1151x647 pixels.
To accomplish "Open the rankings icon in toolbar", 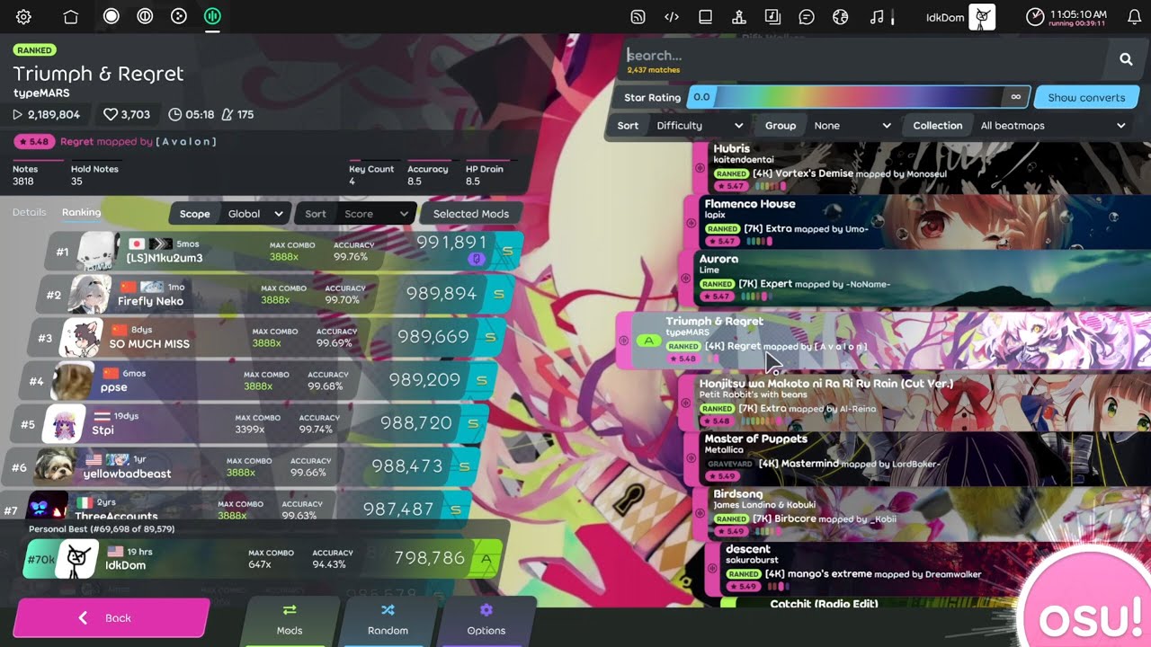I will [738, 16].
